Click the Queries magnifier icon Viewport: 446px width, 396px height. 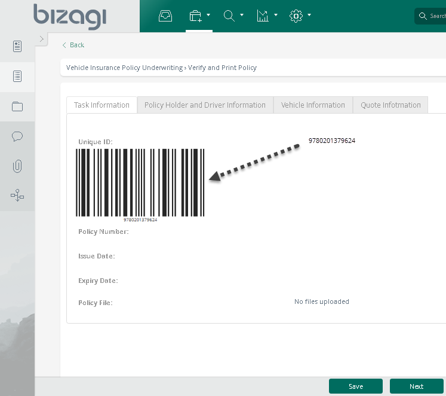pos(229,16)
